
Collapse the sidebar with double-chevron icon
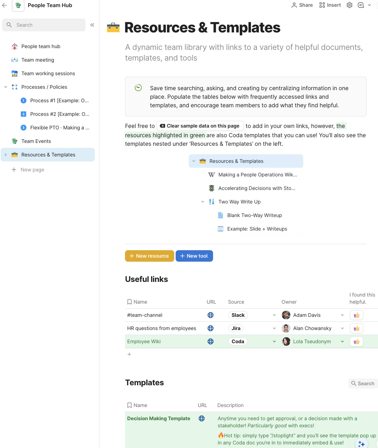point(92,25)
